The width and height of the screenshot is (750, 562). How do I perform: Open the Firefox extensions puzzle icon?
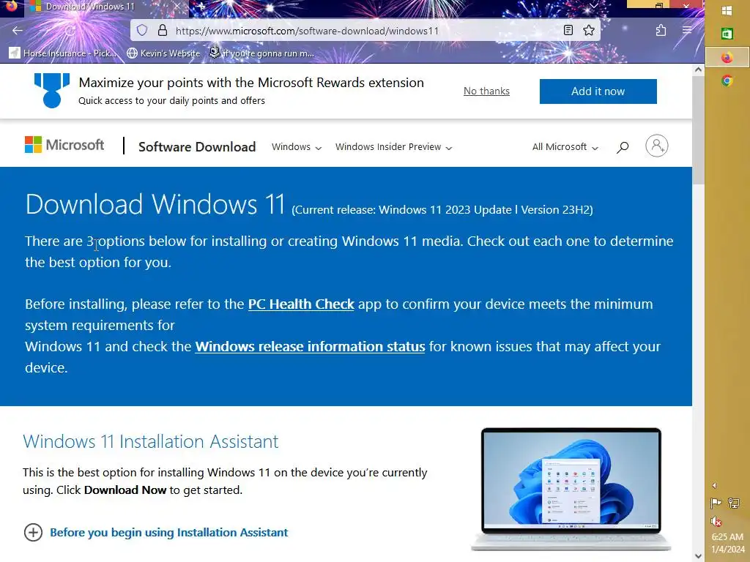click(661, 31)
